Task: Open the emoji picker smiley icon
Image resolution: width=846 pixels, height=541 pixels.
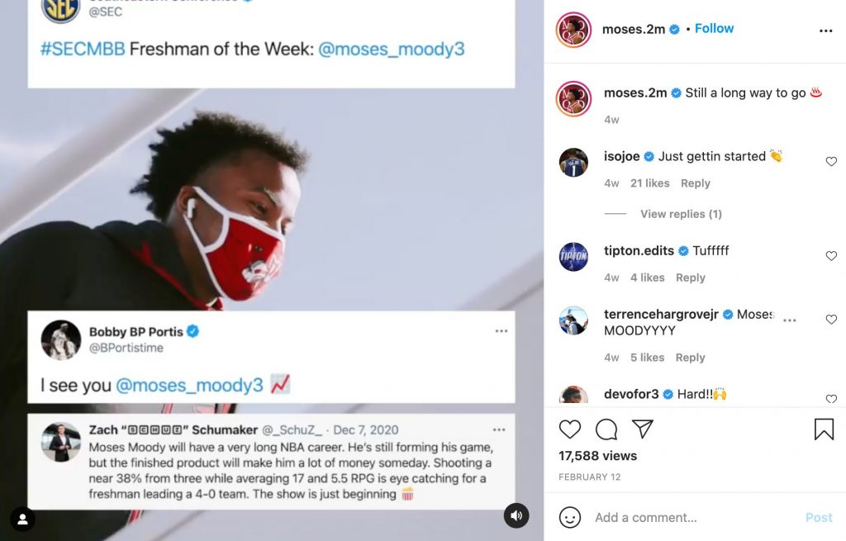Action: pyautogui.click(x=570, y=517)
